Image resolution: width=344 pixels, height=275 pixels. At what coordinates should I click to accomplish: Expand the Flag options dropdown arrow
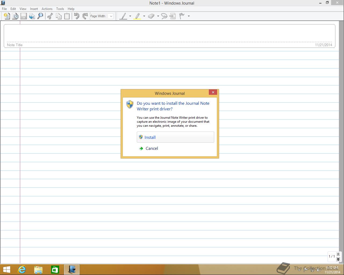click(189, 16)
